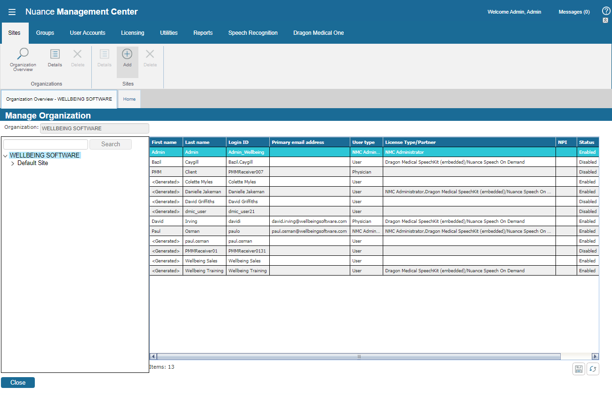Viewport: 612px width, 395px height.
Task: Sort by Primary email address column
Action: pyautogui.click(x=310, y=142)
